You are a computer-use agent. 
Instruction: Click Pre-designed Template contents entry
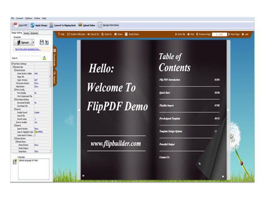(169, 118)
